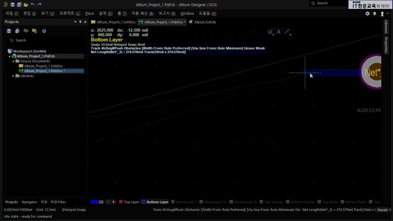Open the 도움말 (H) menu
This screenshot has height=221, width=393.
click(208, 14)
